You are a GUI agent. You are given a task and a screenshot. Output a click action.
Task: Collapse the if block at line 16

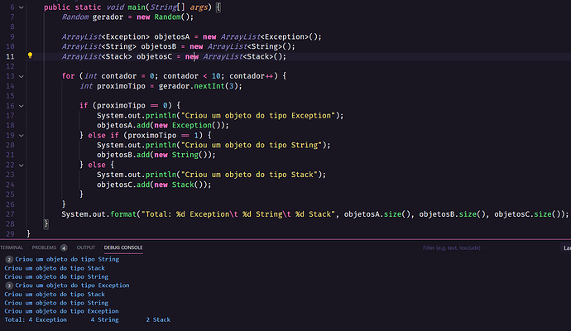[x=22, y=106]
